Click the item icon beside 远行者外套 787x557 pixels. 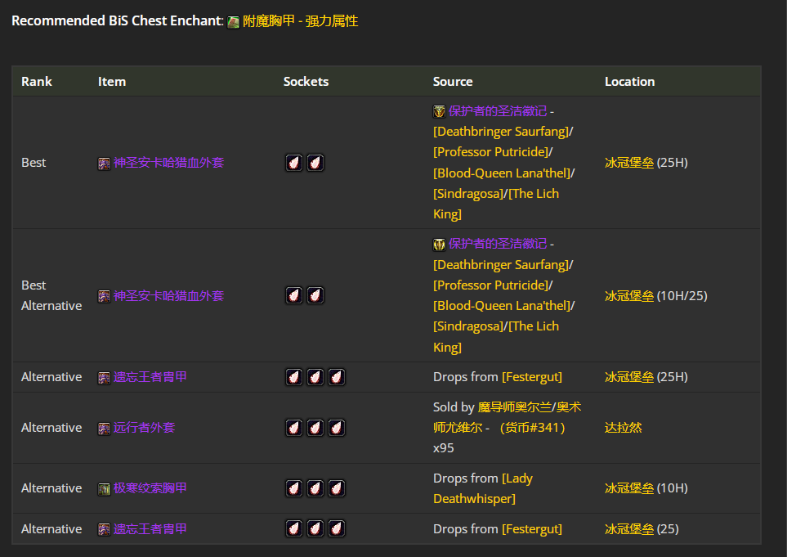105,429
